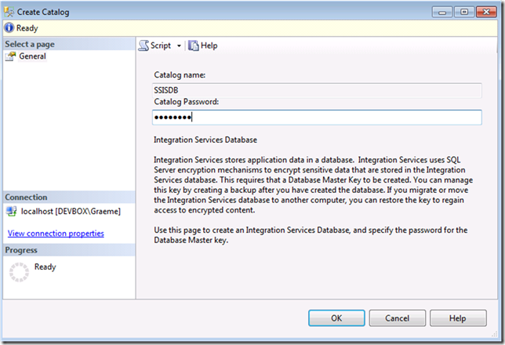Click the progress spinner indicator
This screenshot has height=345, width=505.
pos(19,272)
